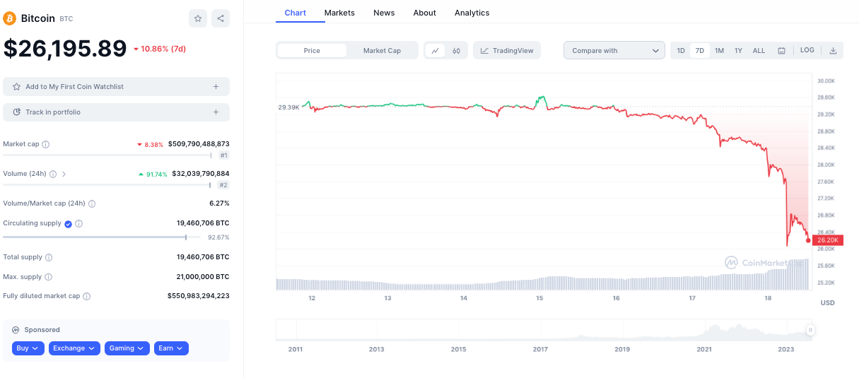Switch to the Analytics tab
859x378 pixels.
472,13
